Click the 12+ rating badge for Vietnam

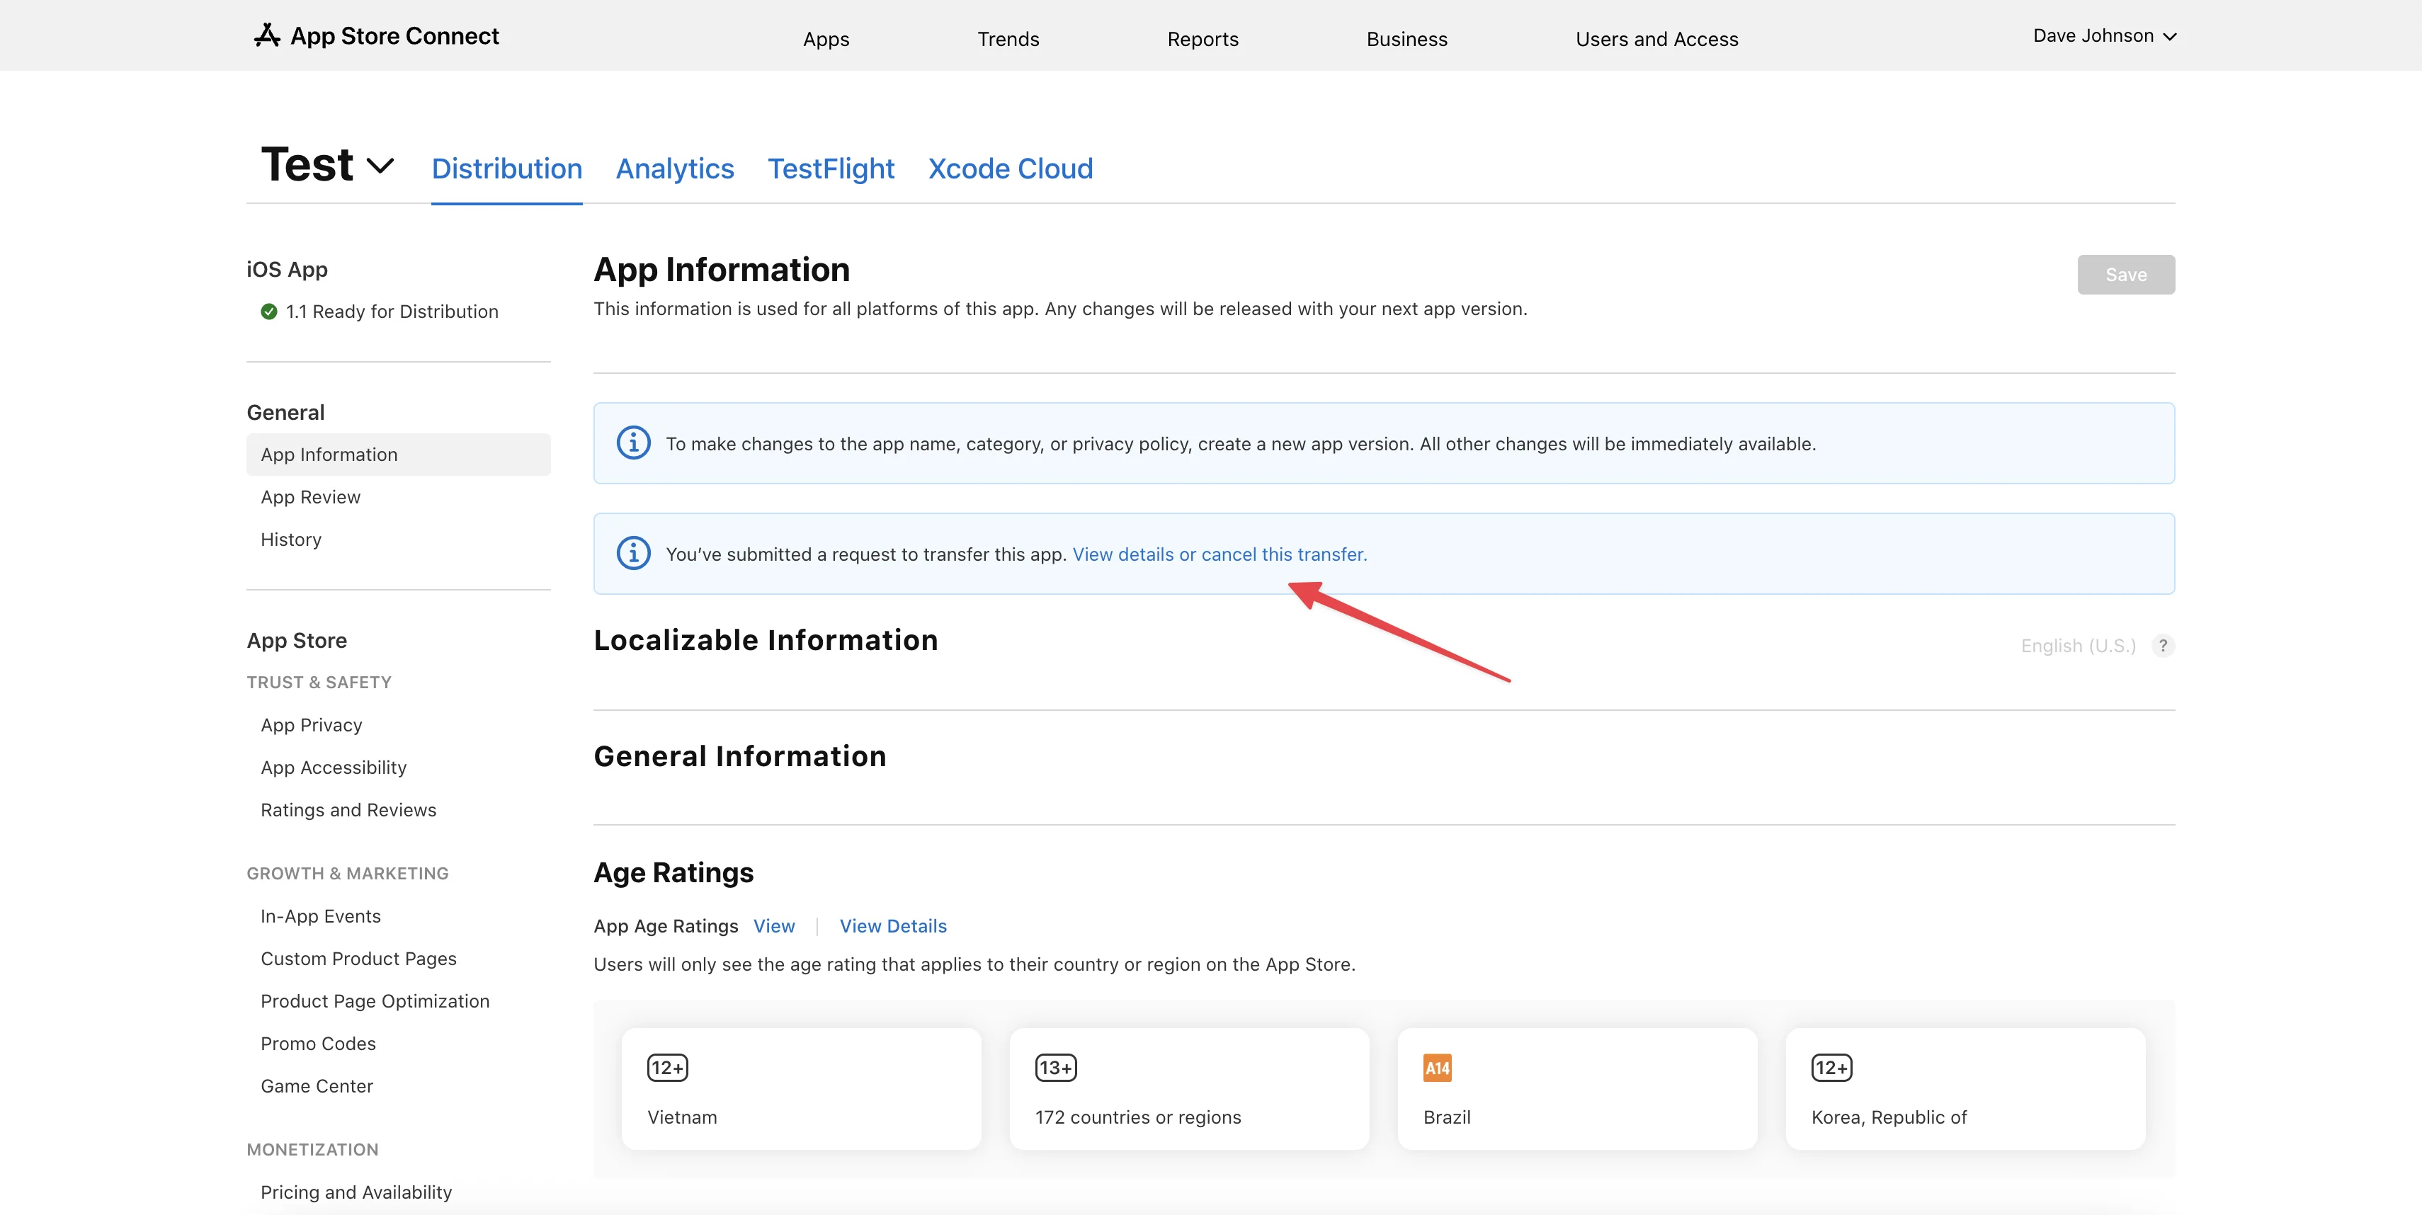point(668,1068)
